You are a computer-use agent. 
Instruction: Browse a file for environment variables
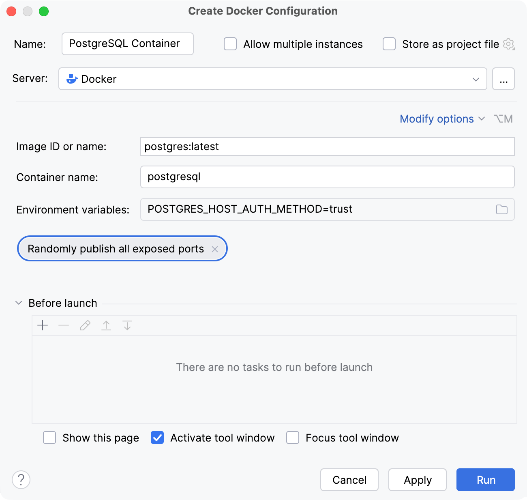tap(501, 209)
